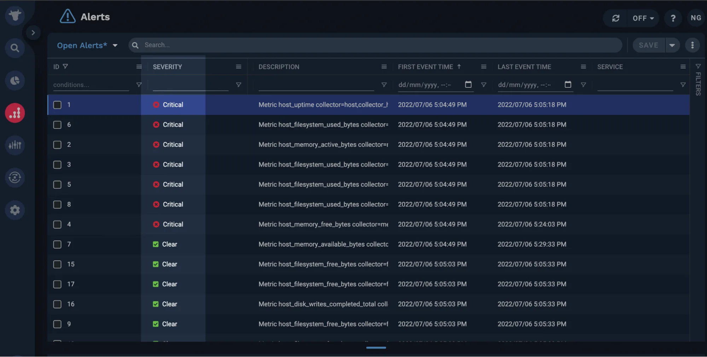Viewport: 707px width, 357px height.
Task: Click the DESCRIPTION column header
Action: (x=279, y=67)
